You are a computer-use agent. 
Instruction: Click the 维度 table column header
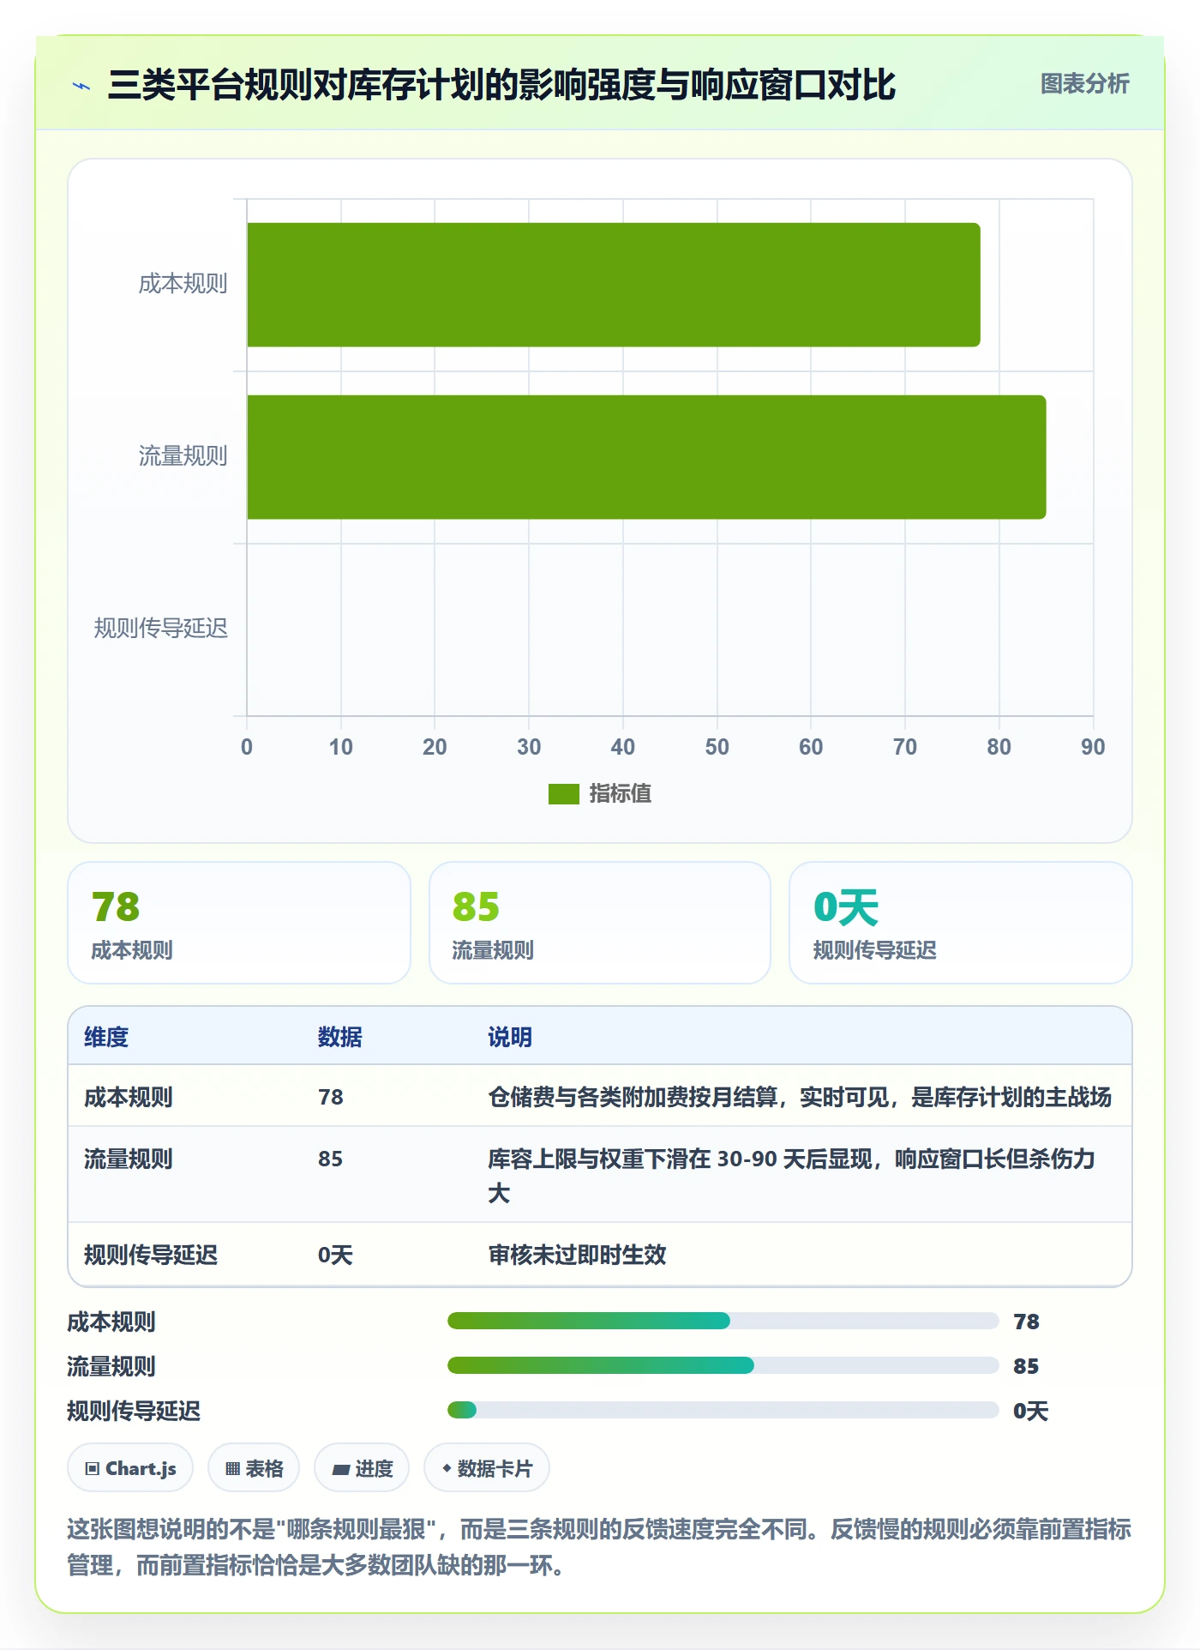(106, 1037)
